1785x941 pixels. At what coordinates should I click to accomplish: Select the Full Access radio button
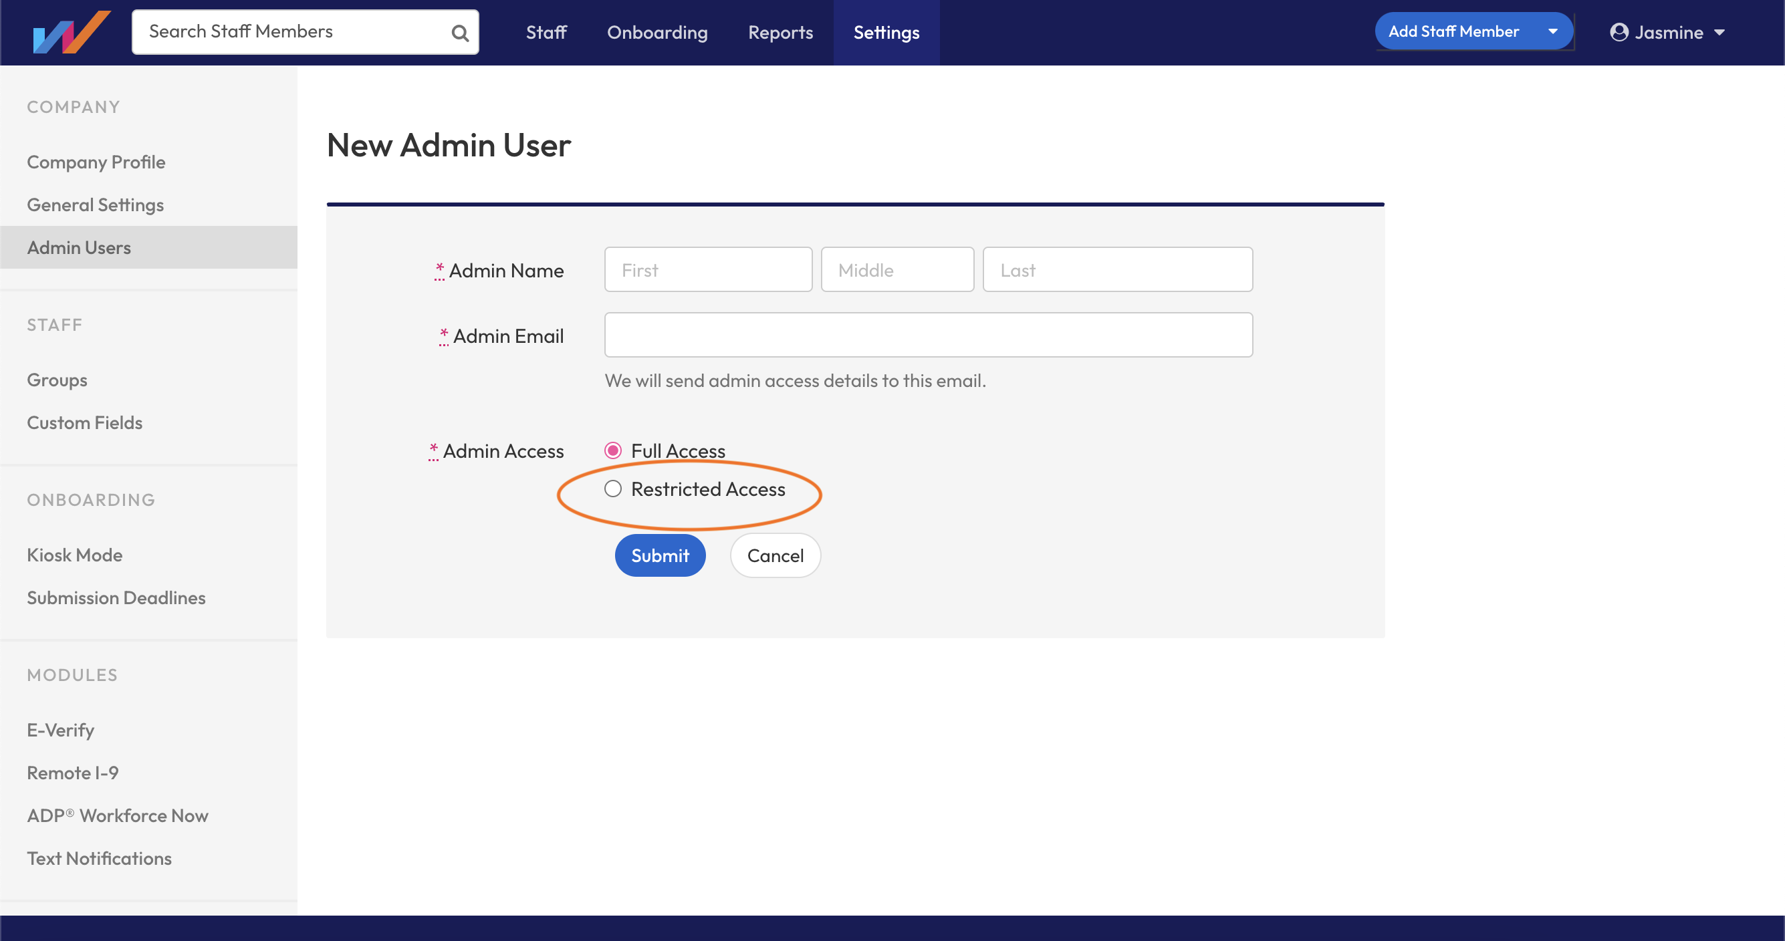[x=612, y=451]
